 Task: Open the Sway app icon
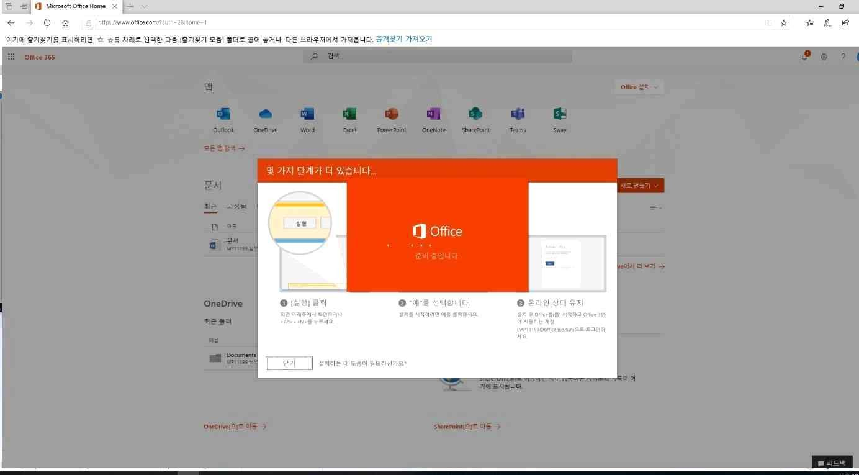click(560, 114)
